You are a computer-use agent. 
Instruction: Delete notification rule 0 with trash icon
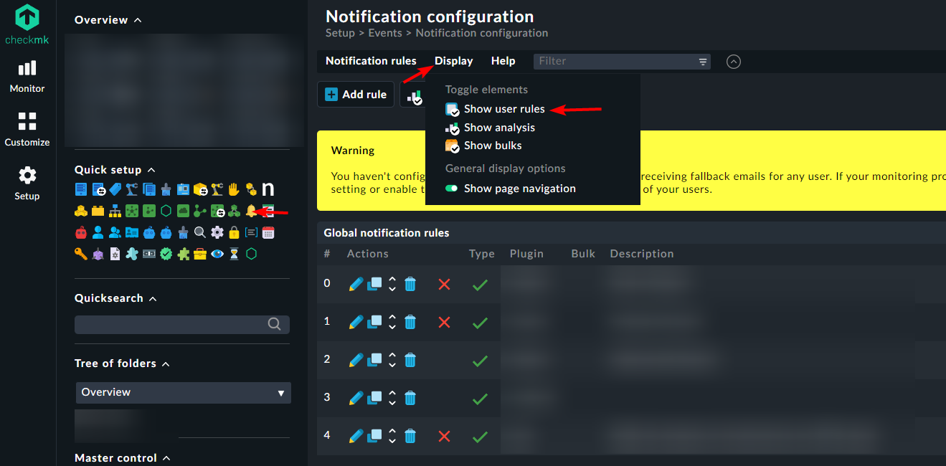coord(410,284)
